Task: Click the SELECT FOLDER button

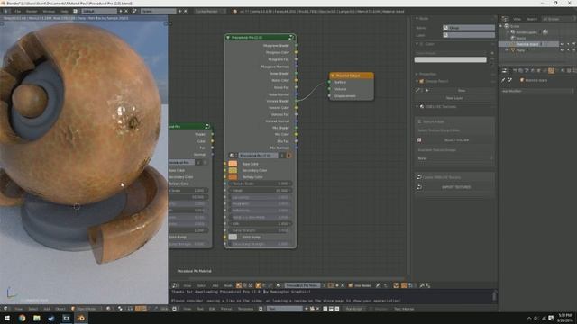Action: click(456, 140)
